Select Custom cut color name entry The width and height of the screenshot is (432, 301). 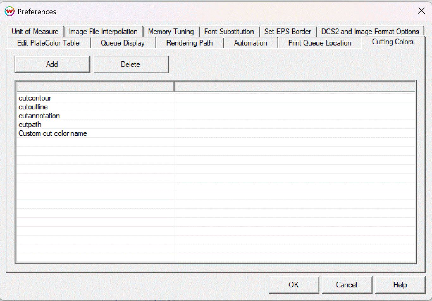53,134
